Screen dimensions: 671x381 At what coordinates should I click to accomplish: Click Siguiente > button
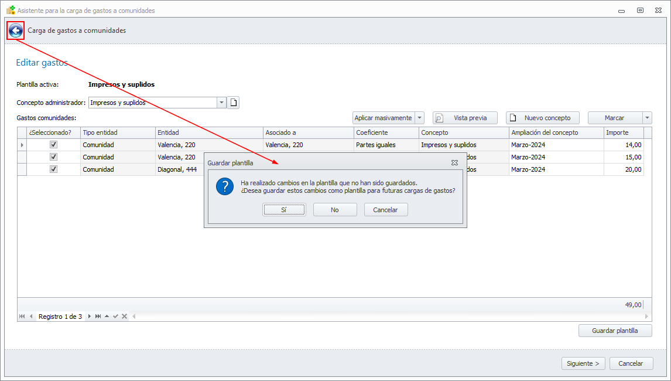583,363
